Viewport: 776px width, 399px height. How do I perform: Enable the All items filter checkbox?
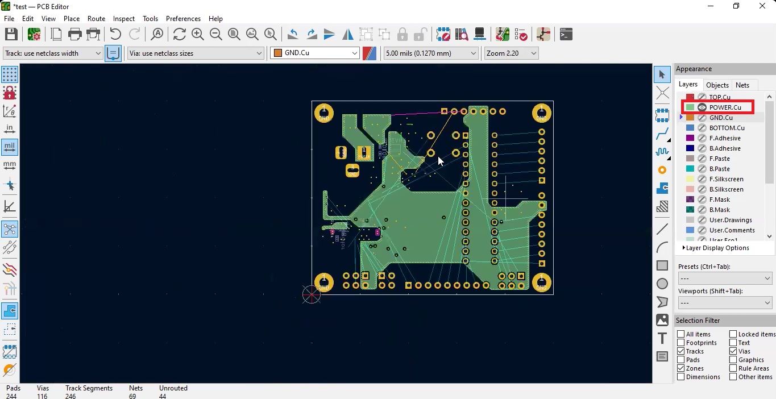click(x=681, y=334)
